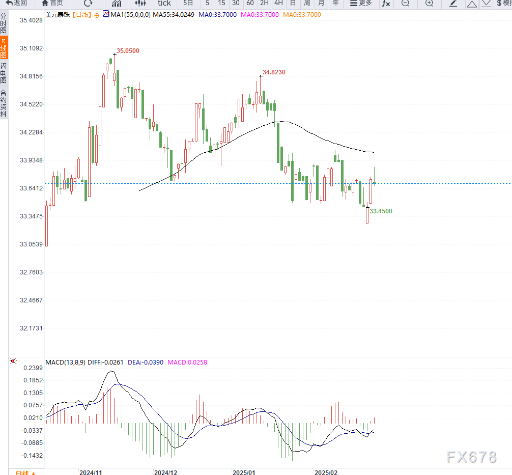Toggle the indicator checkbox before MA1(55,0,0,0)
The height and width of the screenshot is (475, 512).
106,15
